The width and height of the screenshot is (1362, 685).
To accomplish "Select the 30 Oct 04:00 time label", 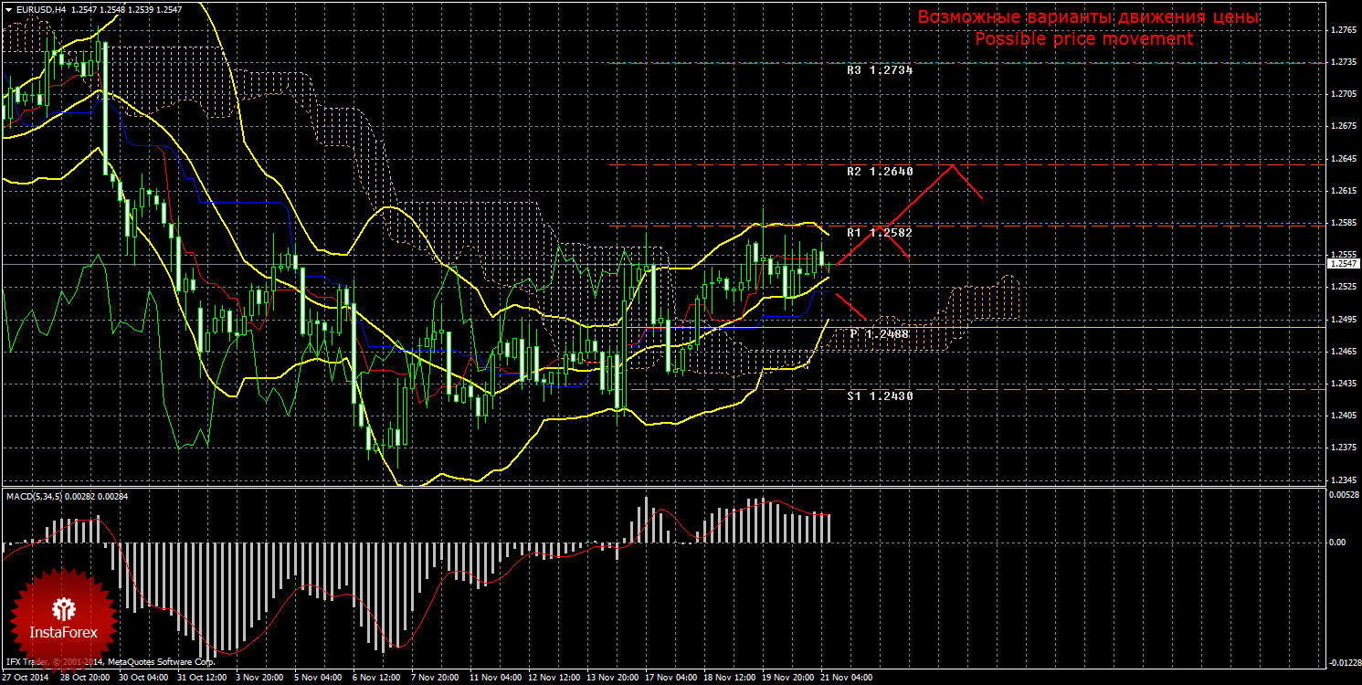I will click(143, 679).
